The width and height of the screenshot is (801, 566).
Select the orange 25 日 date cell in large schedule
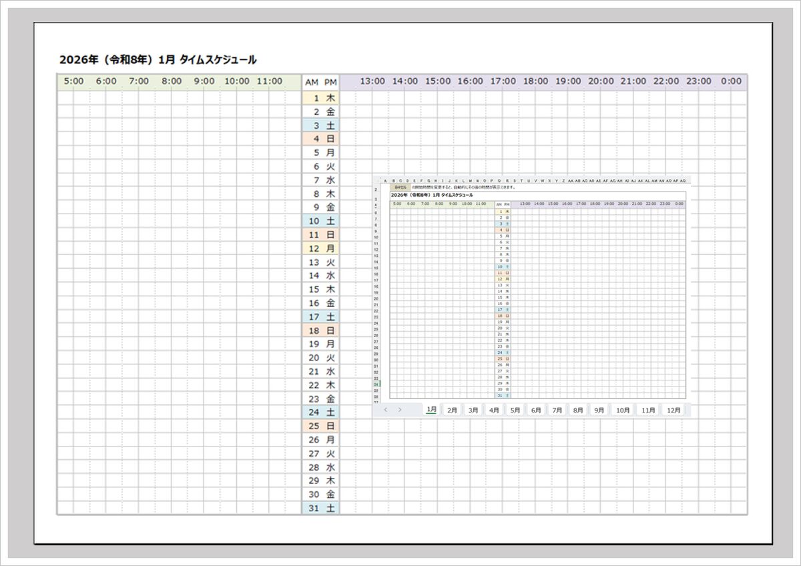[x=320, y=426]
